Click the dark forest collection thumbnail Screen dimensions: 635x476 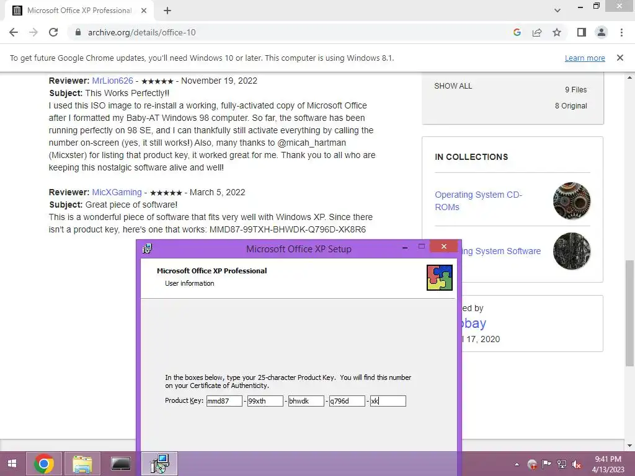pyautogui.click(x=572, y=251)
